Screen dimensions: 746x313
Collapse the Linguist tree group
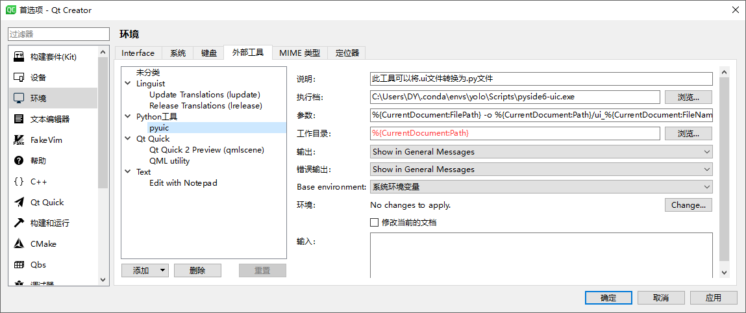pyautogui.click(x=127, y=84)
